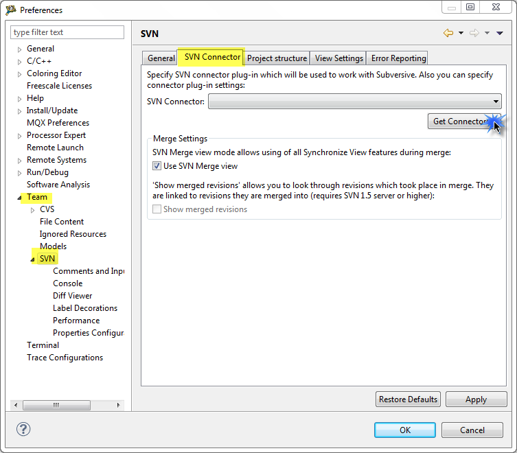Click the tree scrollbar left arrow
The width and height of the screenshot is (517, 453).
click(16, 405)
